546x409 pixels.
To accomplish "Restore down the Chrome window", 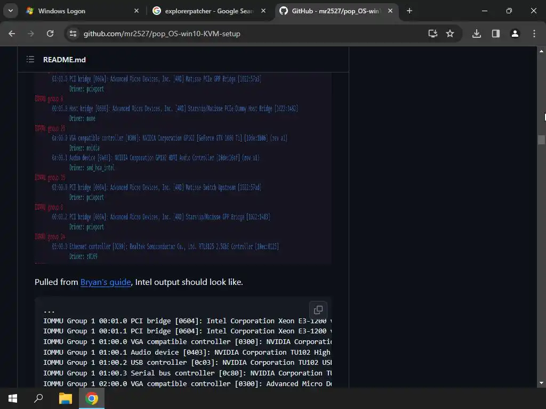I will coord(509,11).
